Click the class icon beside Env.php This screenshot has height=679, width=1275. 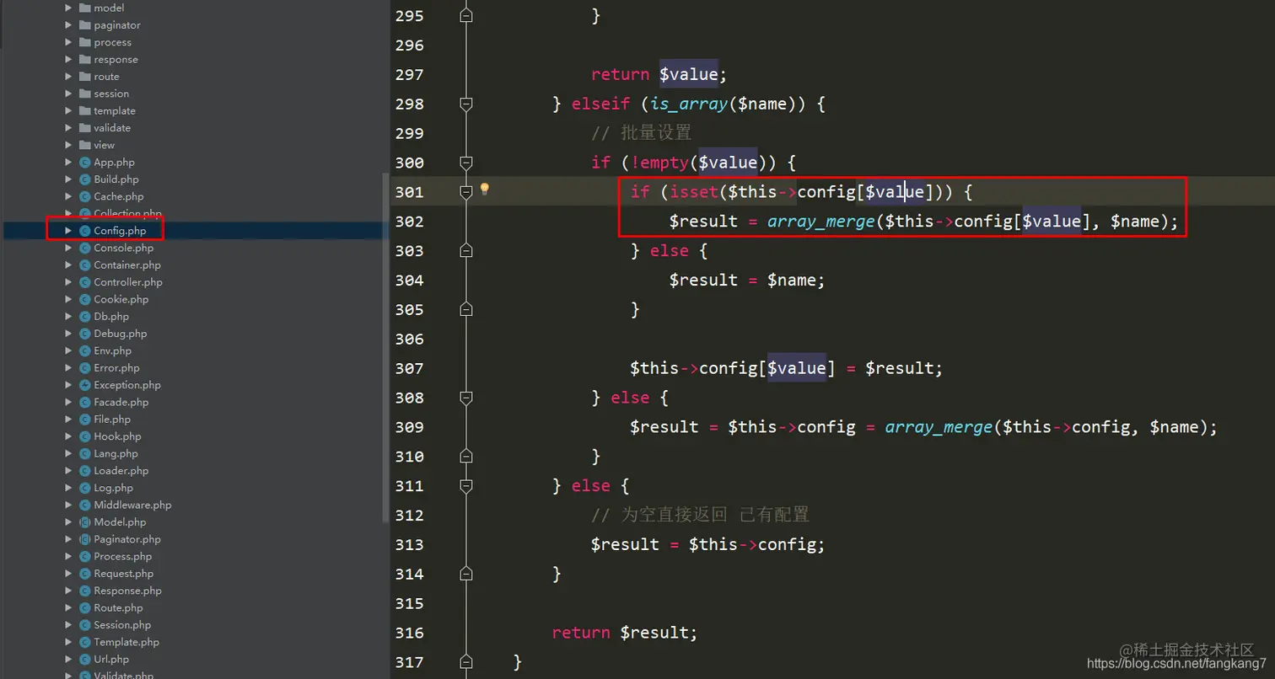84,350
